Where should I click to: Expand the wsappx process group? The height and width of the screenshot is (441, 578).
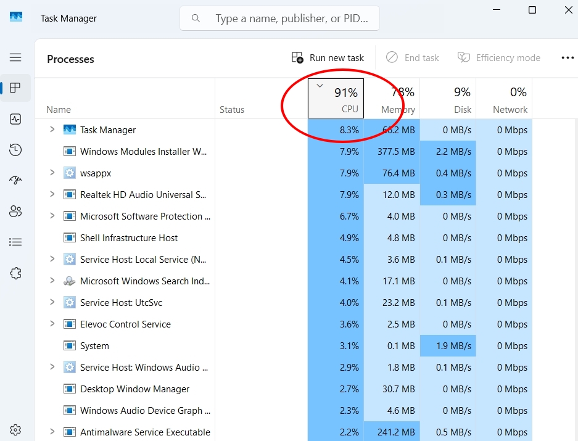52,173
